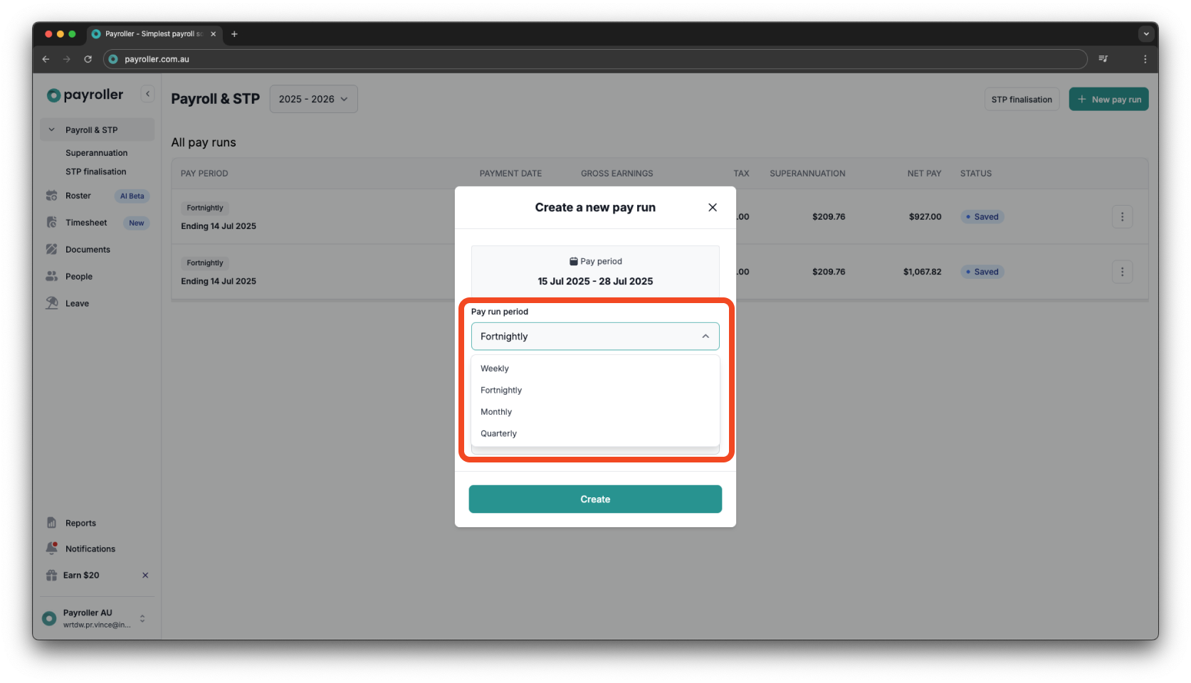Collapse the Fortnightly pay run period dropdown
This screenshot has width=1191, height=683.
point(705,336)
